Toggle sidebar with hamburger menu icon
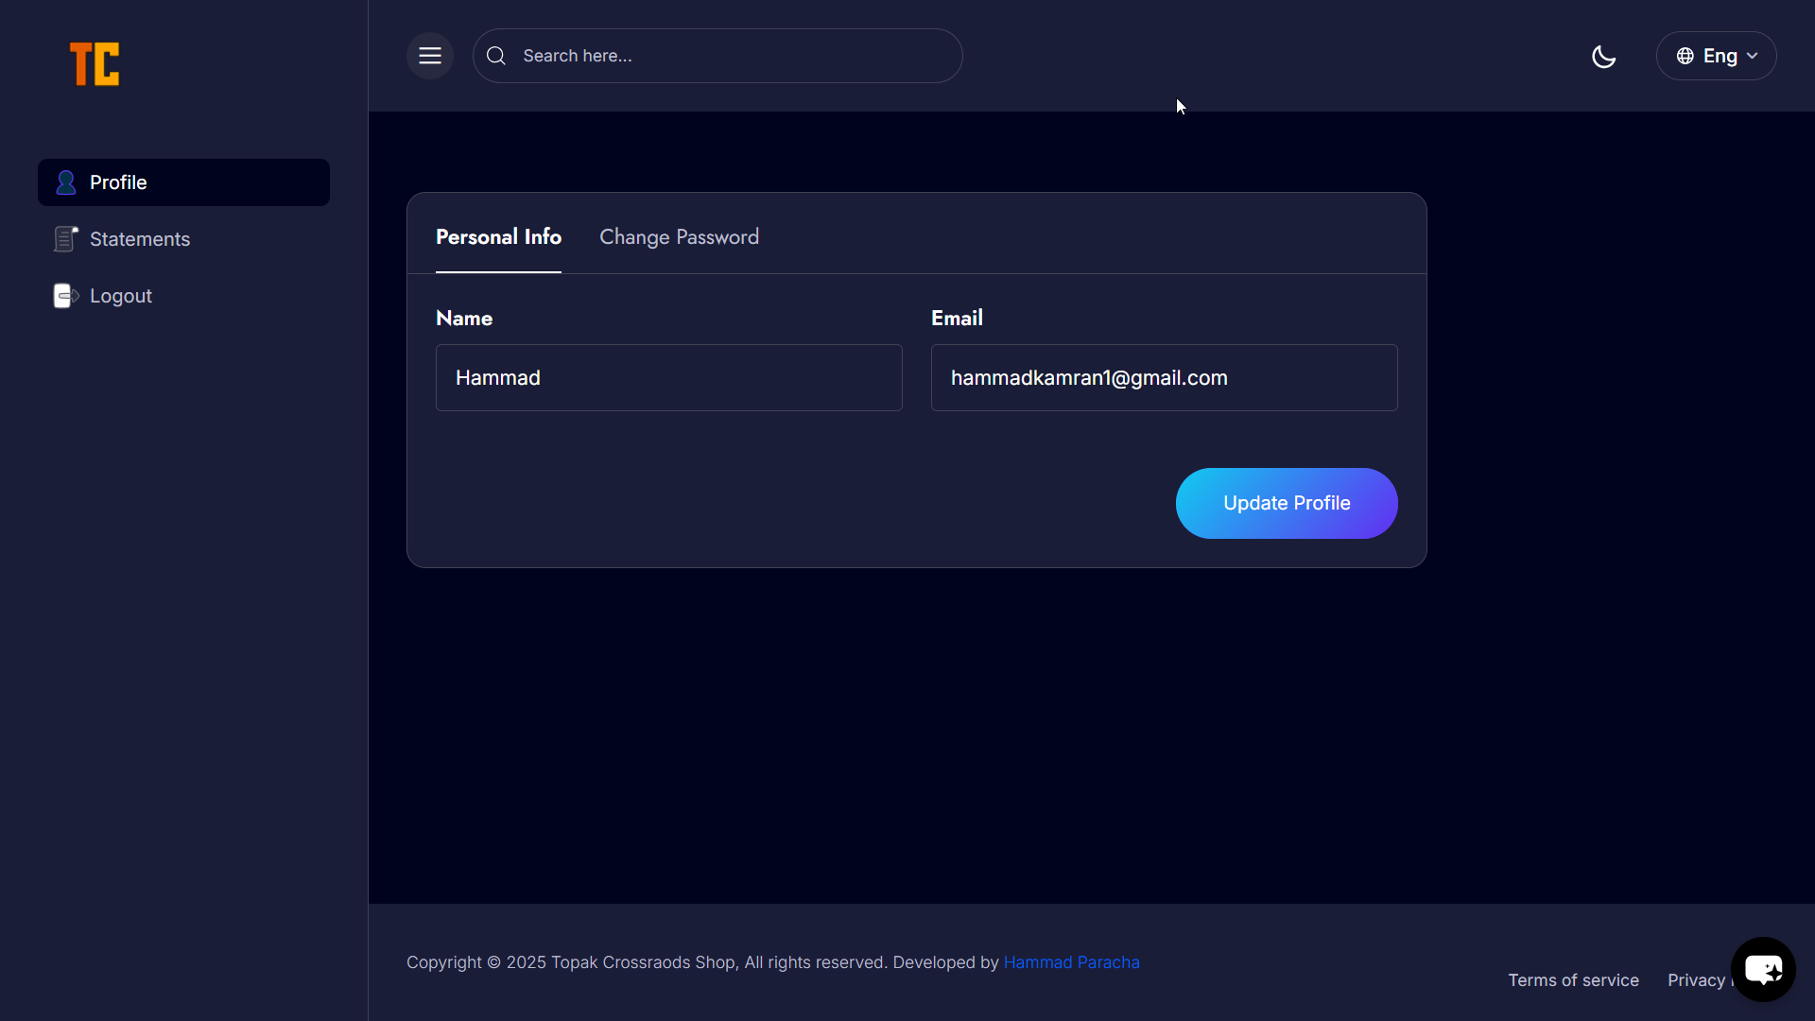Screen dimensions: 1815x1021 pos(430,56)
